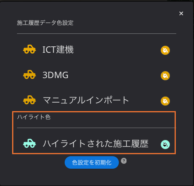The width and height of the screenshot is (194, 186).
Task: Select the ハイライトされた施工履歴 label text
Action: (96, 144)
